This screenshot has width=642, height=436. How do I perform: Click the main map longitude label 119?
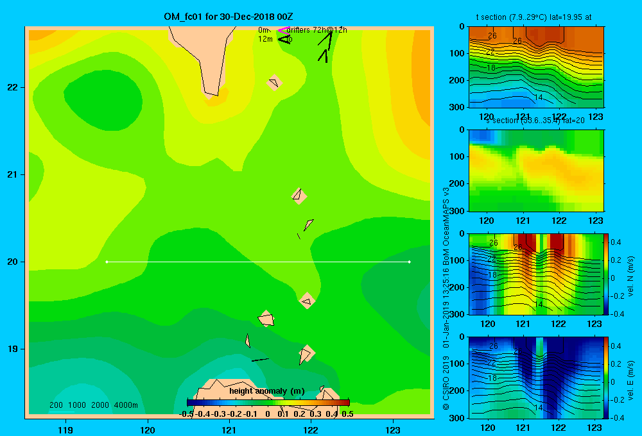pos(66,430)
